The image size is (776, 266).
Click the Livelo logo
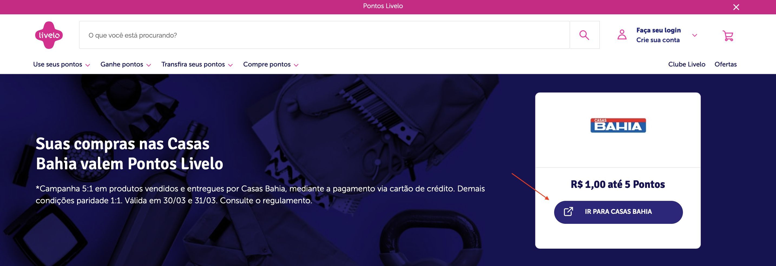click(49, 35)
